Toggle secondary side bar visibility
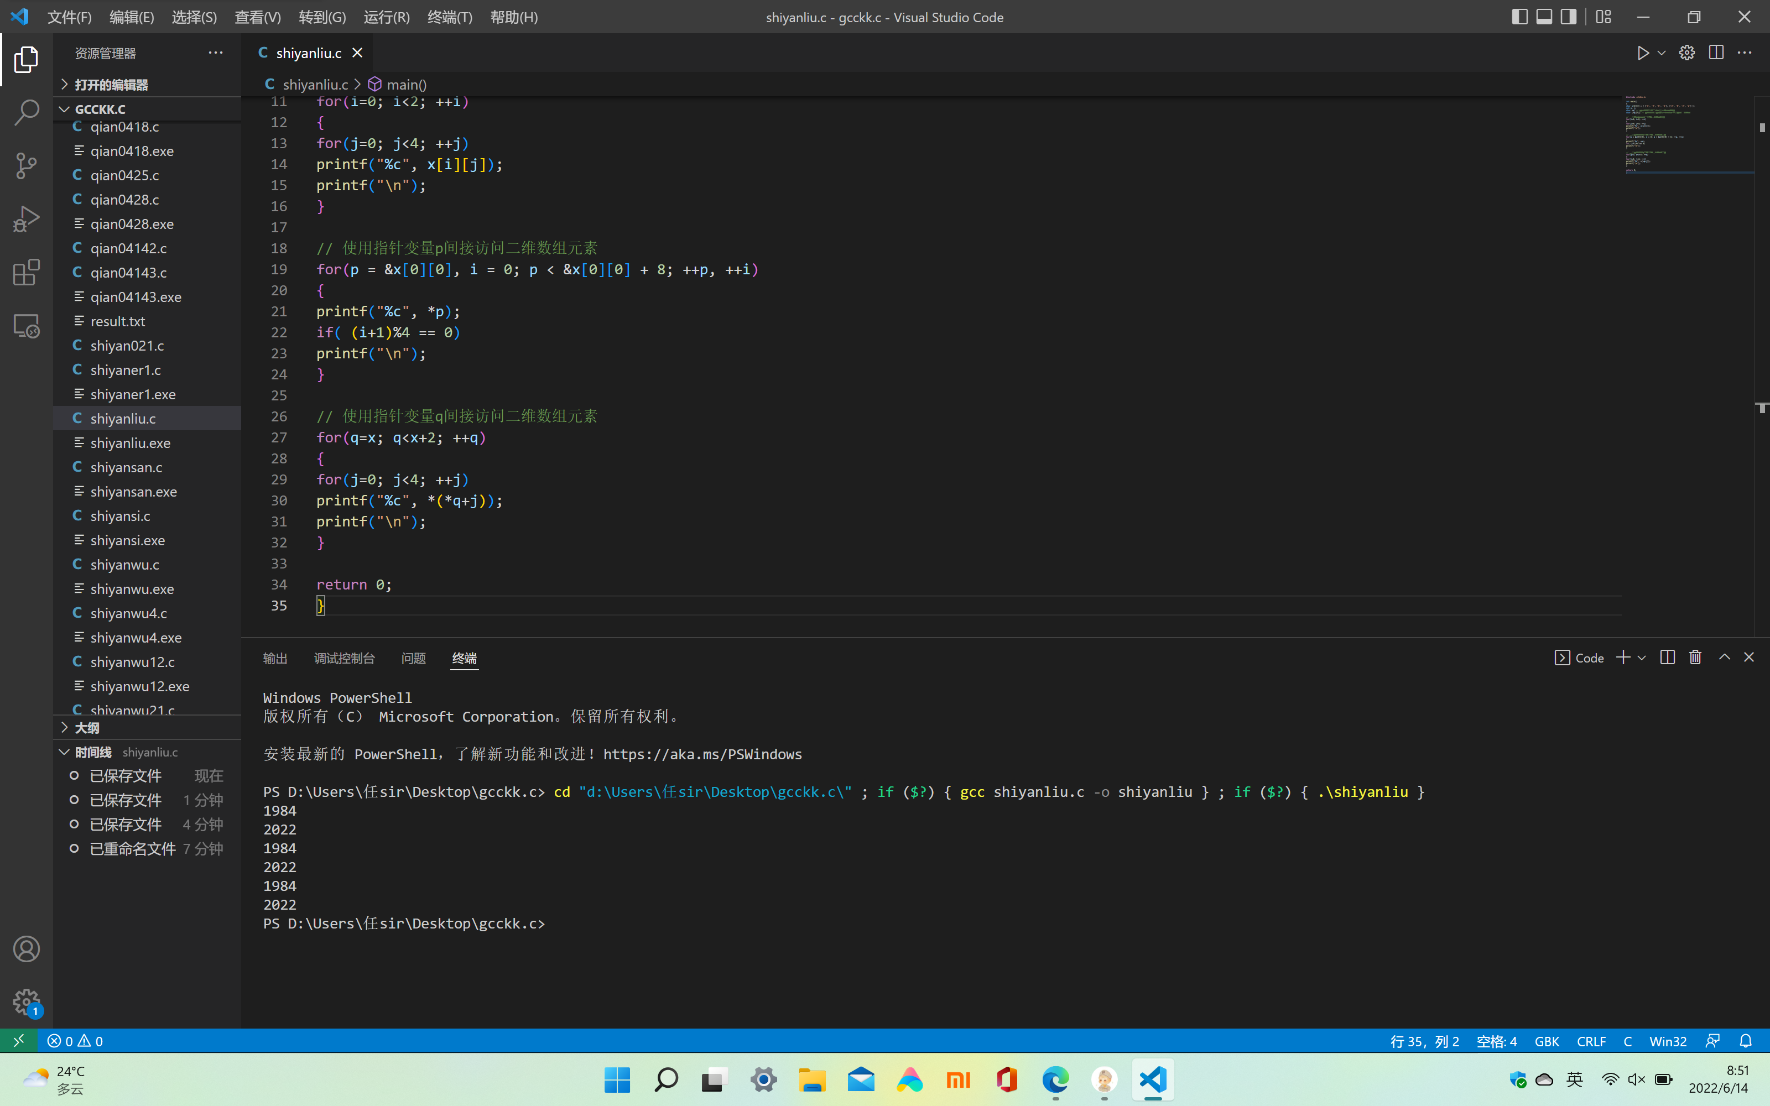This screenshot has width=1770, height=1106. (x=1568, y=17)
